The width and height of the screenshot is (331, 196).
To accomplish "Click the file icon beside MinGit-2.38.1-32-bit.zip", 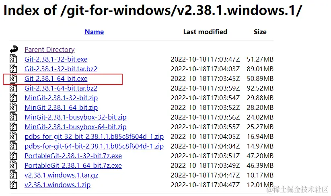I will 13,97.
